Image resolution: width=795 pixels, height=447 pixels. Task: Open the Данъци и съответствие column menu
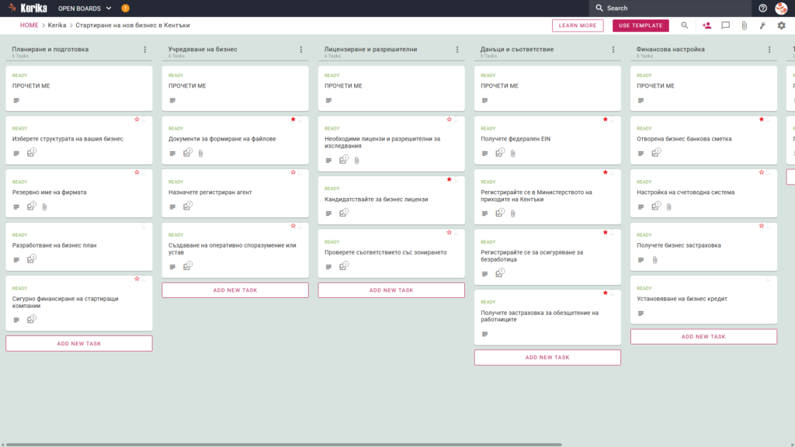(613, 50)
